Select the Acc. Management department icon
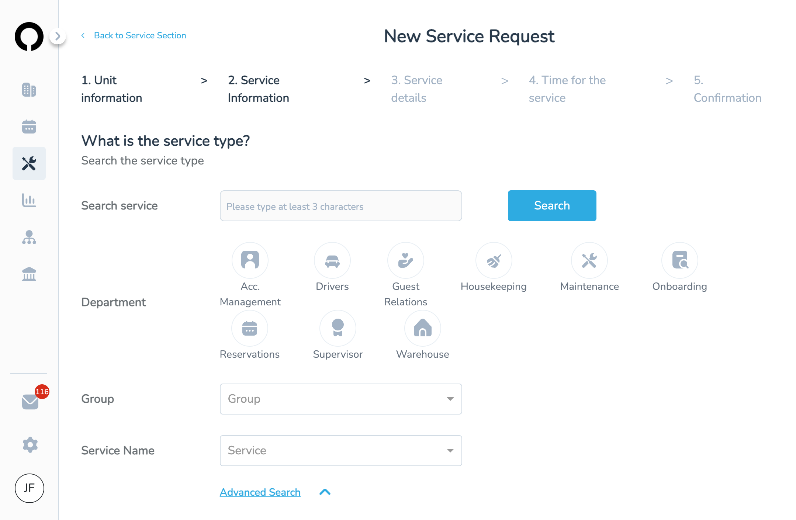The height and width of the screenshot is (520, 796). click(x=250, y=260)
